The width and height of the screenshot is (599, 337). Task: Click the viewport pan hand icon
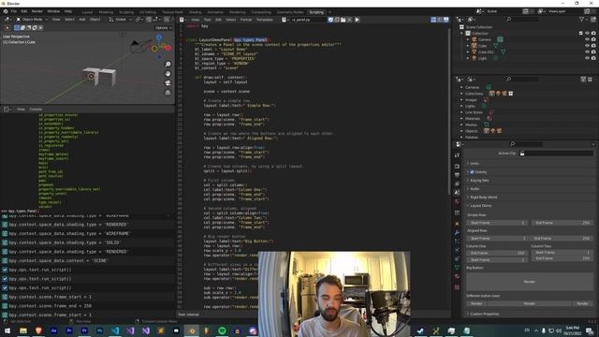click(x=168, y=74)
